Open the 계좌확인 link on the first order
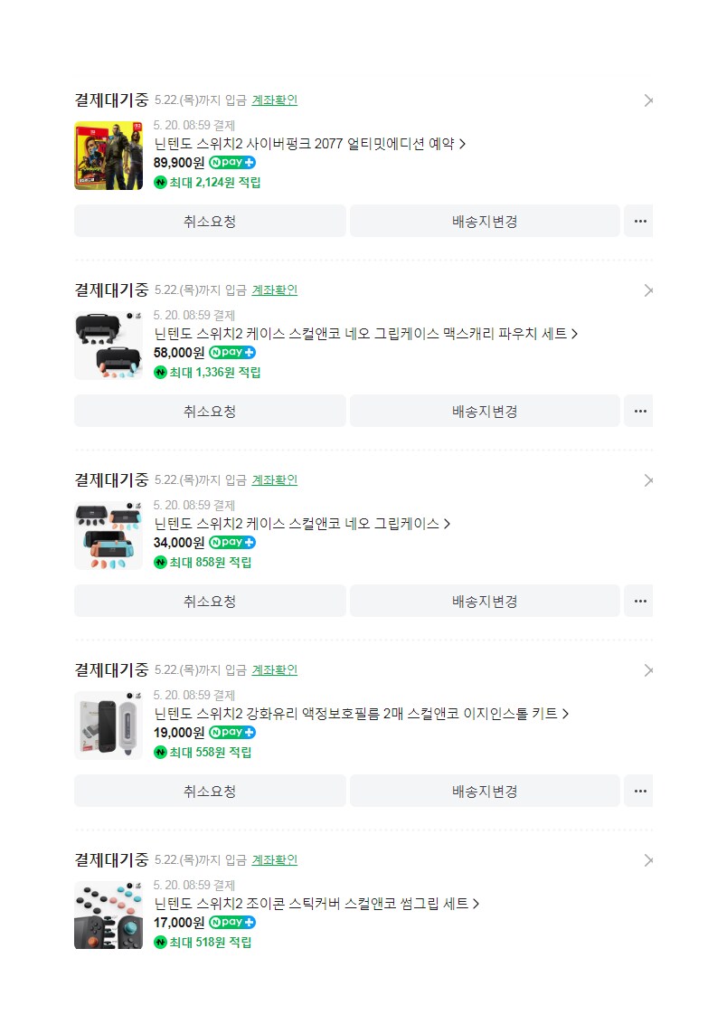 (274, 100)
